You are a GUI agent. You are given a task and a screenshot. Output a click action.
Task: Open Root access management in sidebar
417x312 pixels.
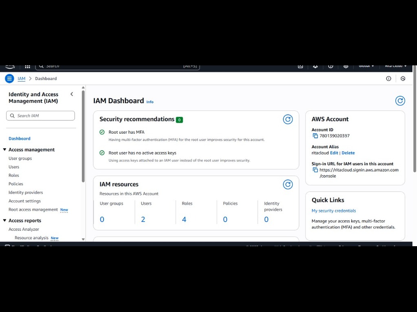click(x=33, y=210)
